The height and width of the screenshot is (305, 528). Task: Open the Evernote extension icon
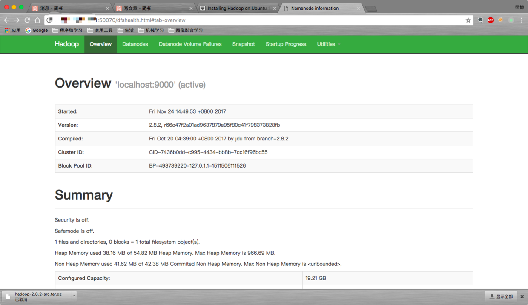coord(480,20)
